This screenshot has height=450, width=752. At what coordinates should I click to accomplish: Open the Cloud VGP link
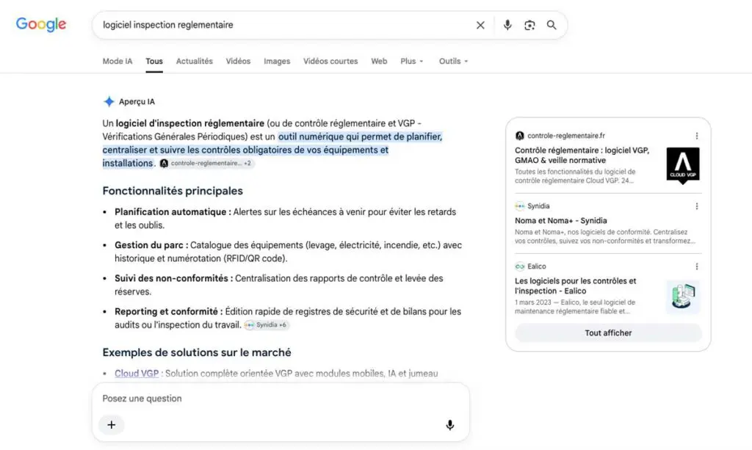click(137, 374)
